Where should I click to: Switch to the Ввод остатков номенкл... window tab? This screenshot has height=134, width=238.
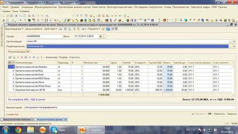point(17,119)
